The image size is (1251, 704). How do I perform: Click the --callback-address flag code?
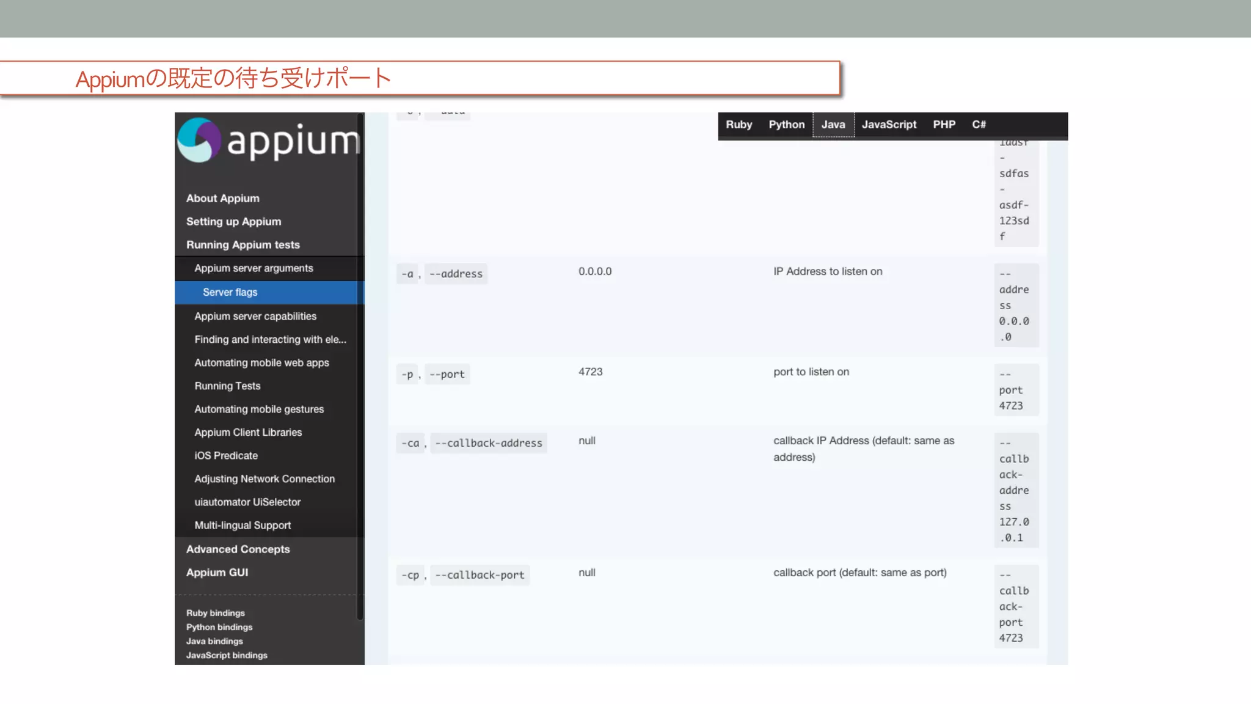coord(489,443)
